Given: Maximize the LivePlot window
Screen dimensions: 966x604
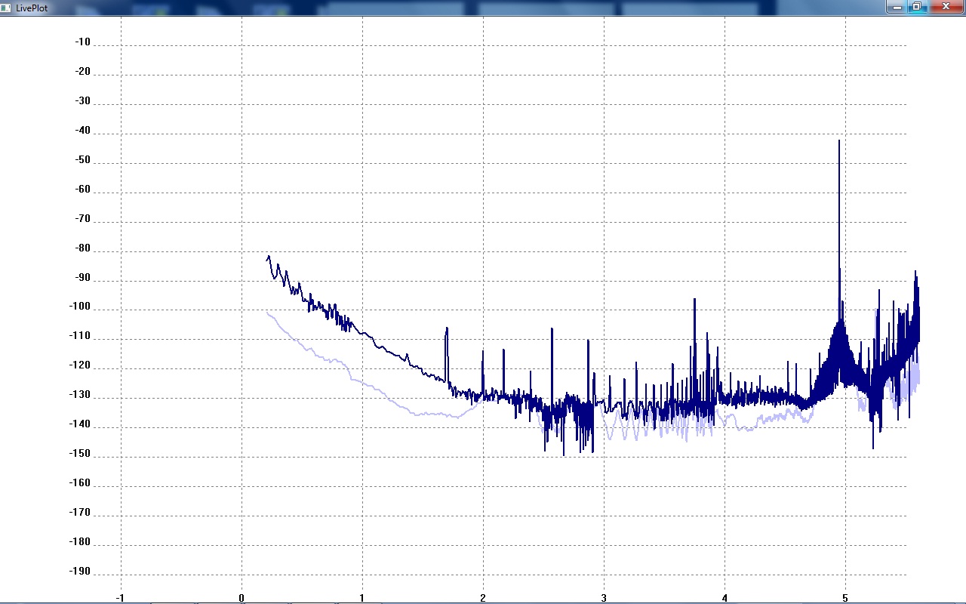Looking at the screenshot, I should tap(916, 7).
